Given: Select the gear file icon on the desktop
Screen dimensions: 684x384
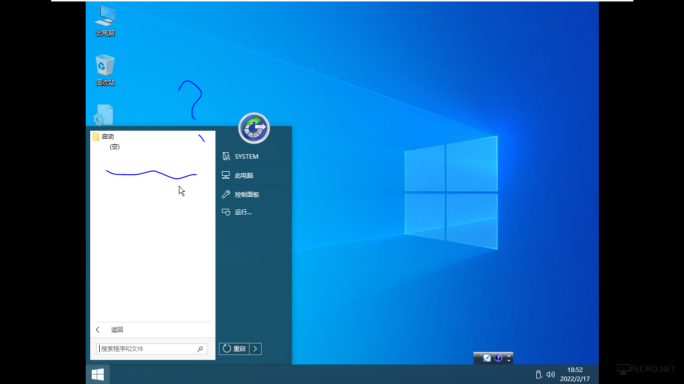Looking at the screenshot, I should [x=103, y=116].
